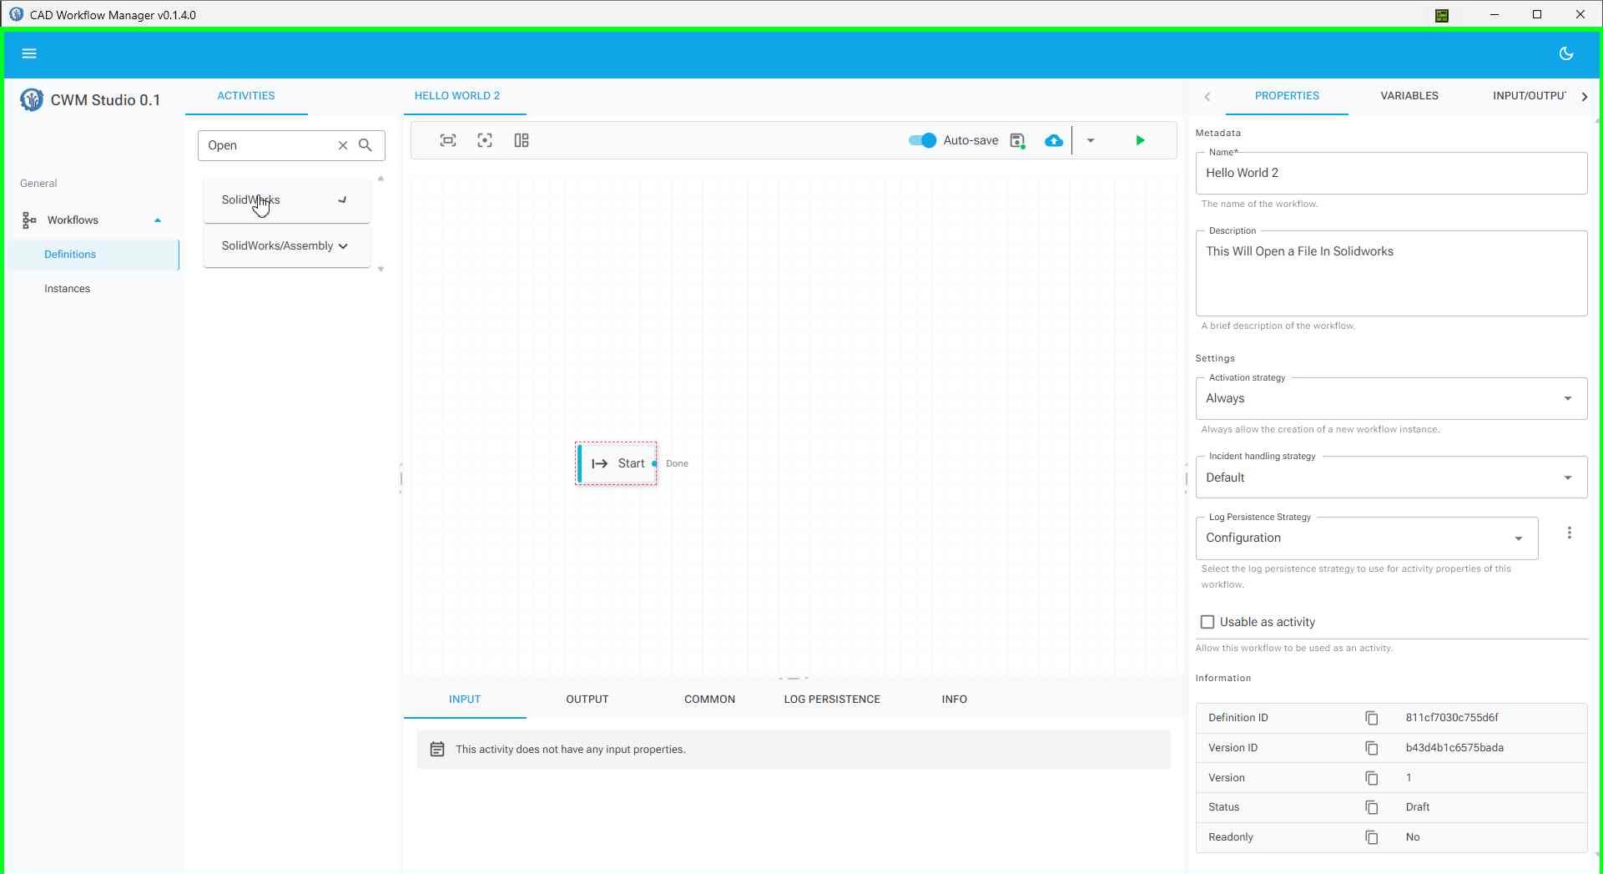Click the fit-to-screen icon above the canvas
Image resolution: width=1603 pixels, height=874 pixels.
coord(448,140)
